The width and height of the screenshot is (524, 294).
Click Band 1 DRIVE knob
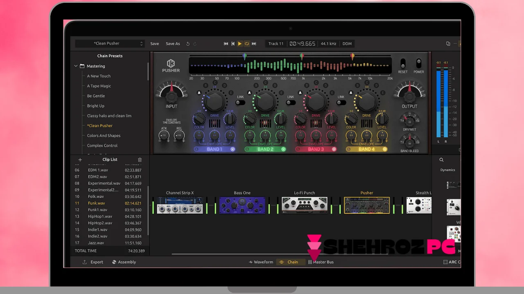pyautogui.click(x=215, y=102)
